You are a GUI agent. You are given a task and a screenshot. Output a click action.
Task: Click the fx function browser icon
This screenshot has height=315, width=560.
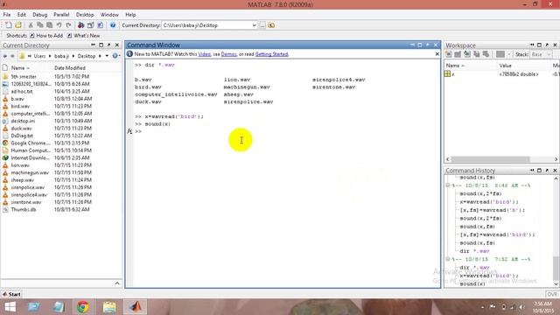(x=129, y=131)
